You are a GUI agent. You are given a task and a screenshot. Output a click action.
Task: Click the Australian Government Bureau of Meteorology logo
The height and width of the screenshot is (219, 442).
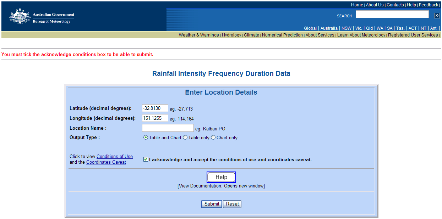(x=42, y=17)
